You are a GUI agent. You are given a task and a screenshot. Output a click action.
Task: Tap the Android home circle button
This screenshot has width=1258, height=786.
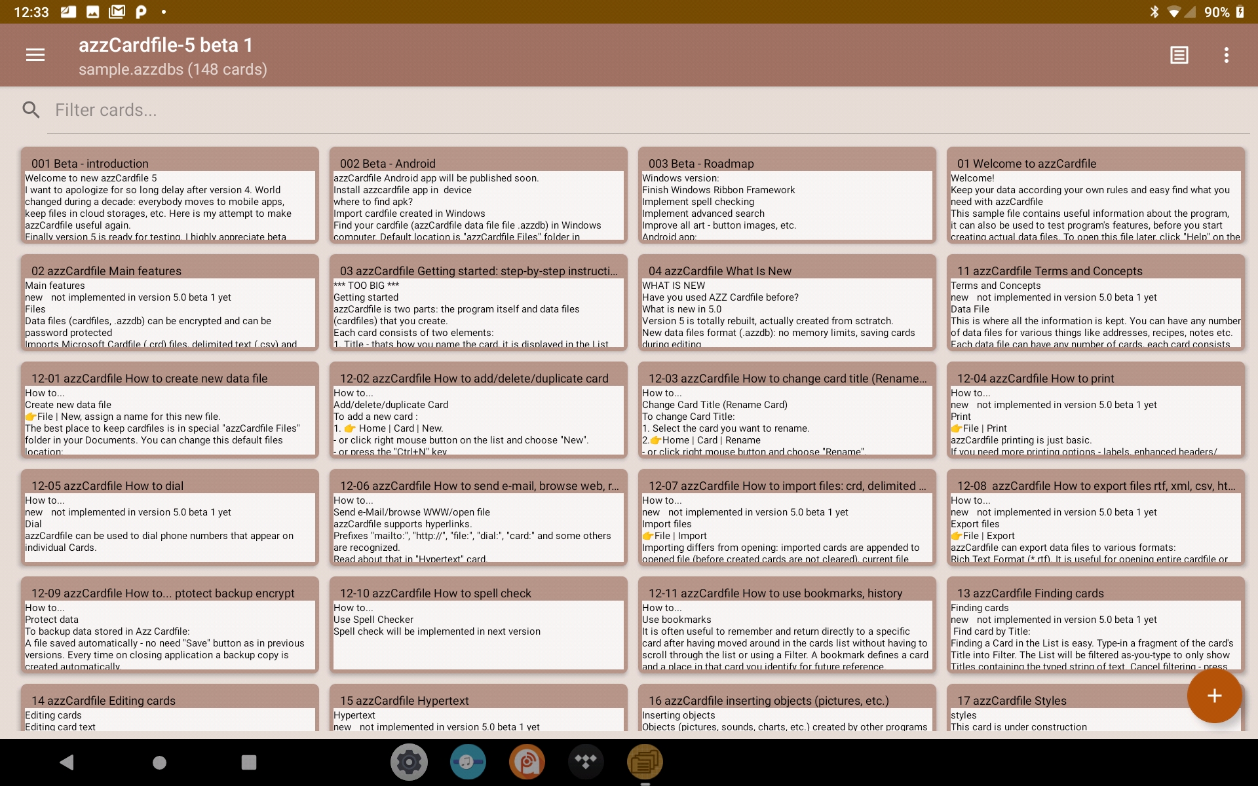point(159,762)
